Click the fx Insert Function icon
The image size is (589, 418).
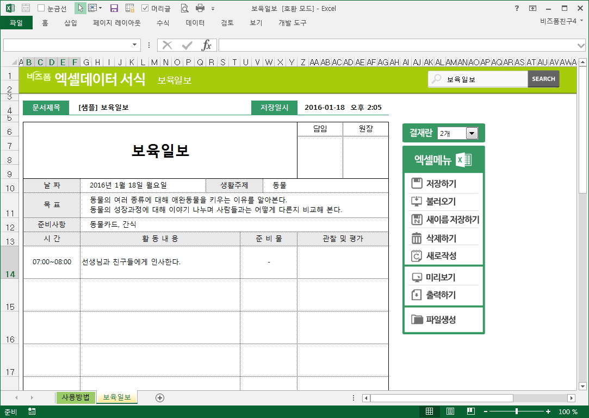pyautogui.click(x=207, y=45)
